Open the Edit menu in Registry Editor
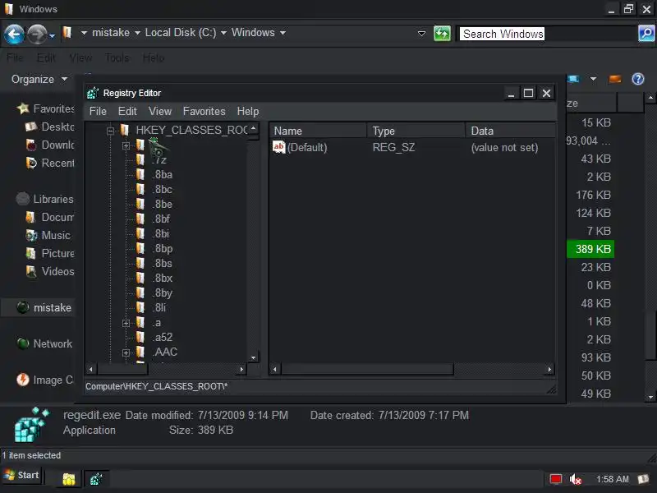 [127, 111]
